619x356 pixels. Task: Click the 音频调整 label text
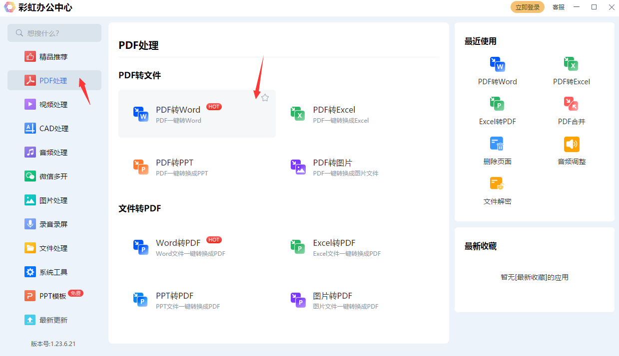click(x=572, y=162)
